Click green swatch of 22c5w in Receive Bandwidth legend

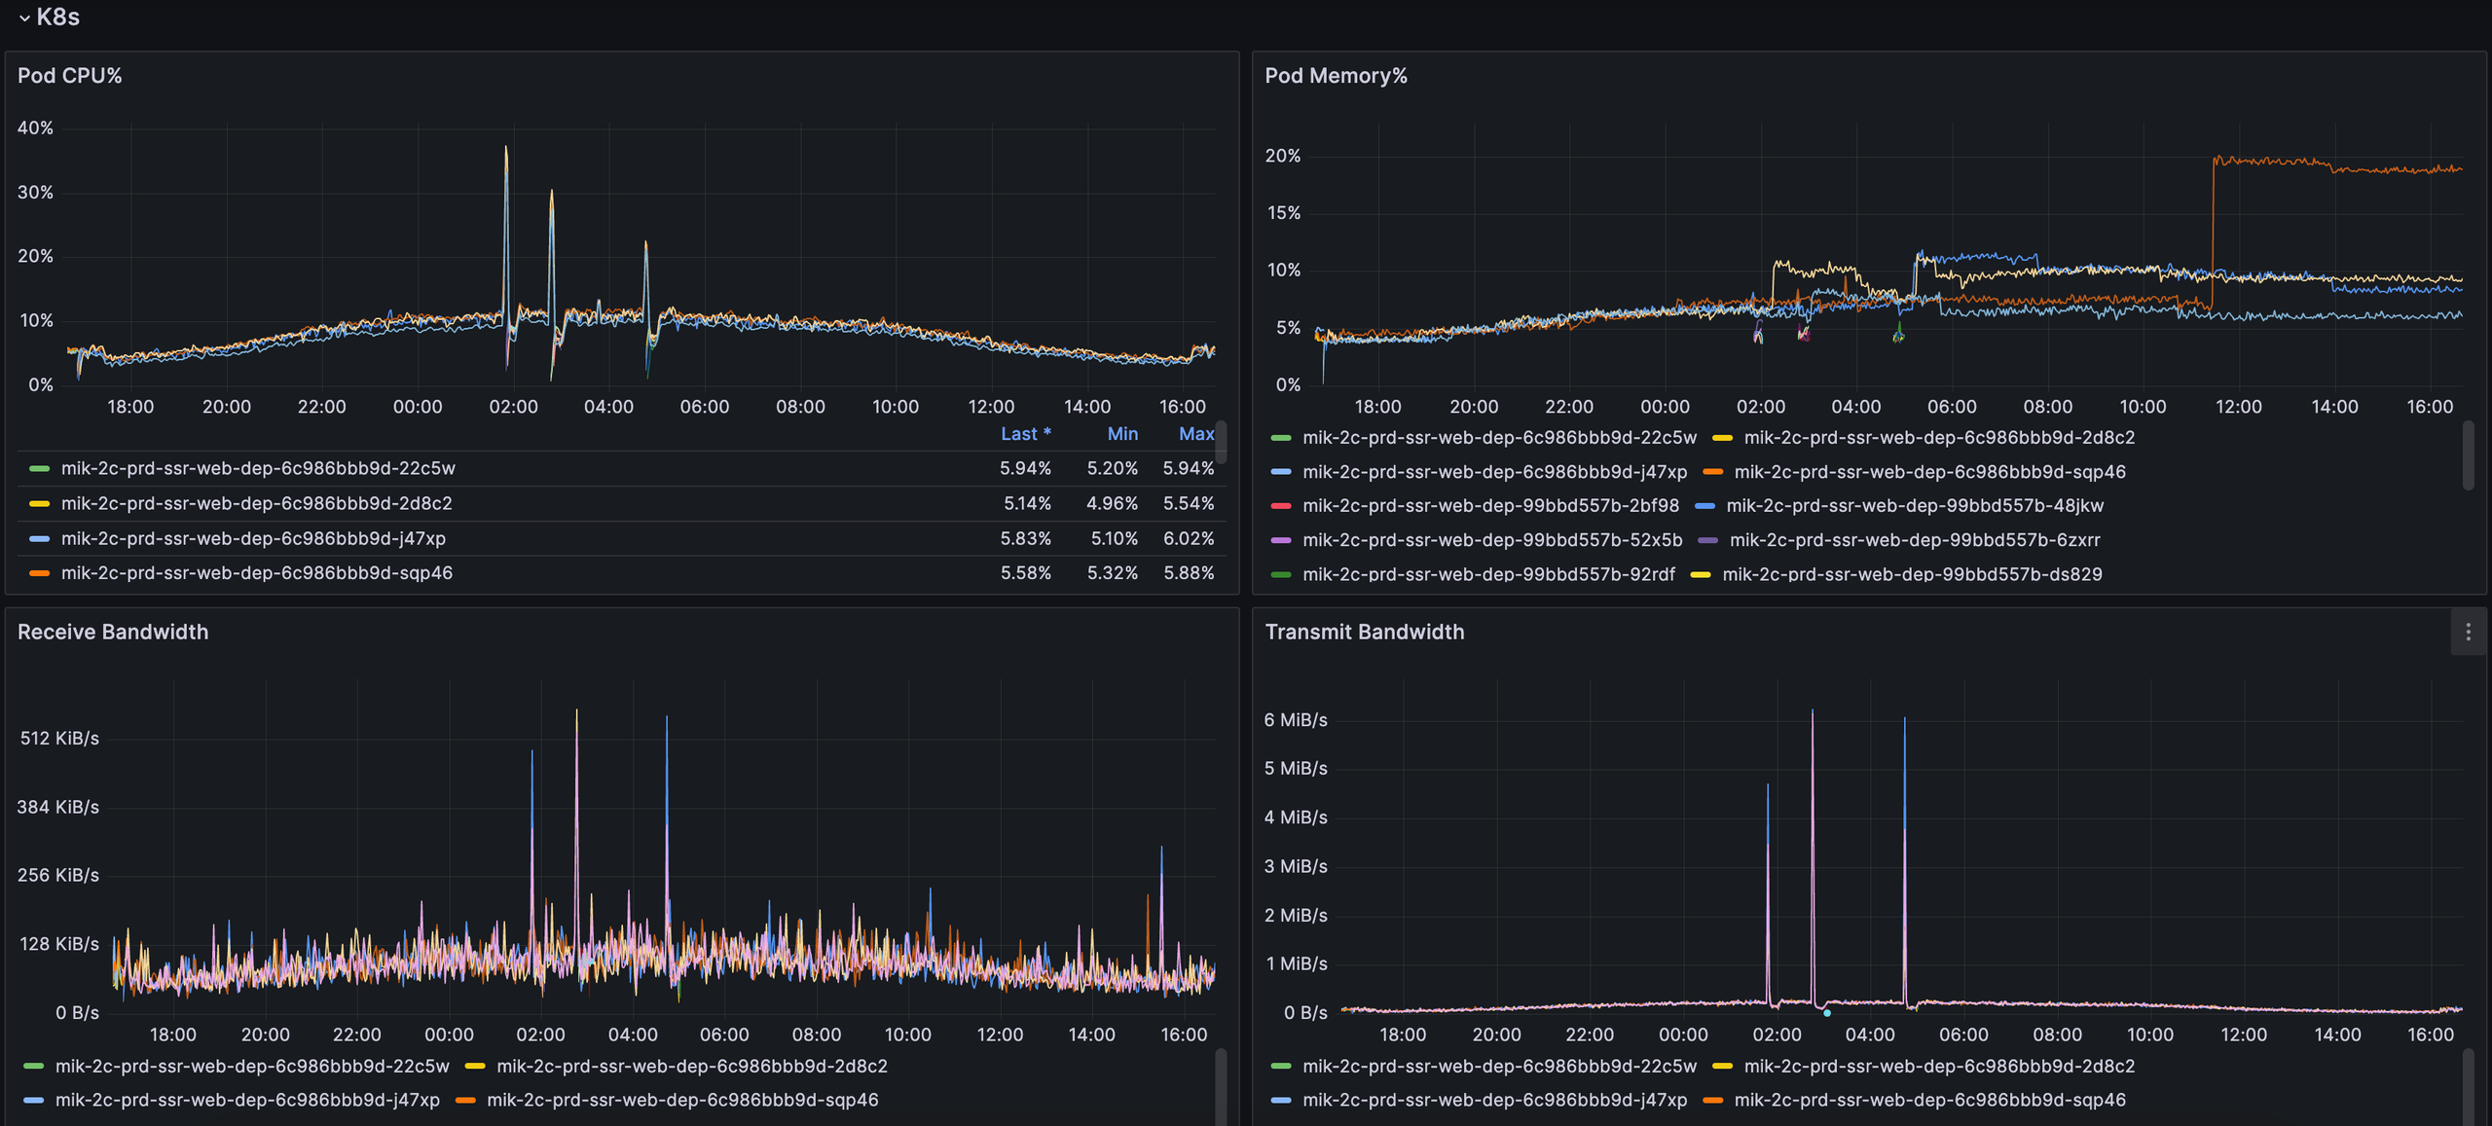(x=34, y=1067)
